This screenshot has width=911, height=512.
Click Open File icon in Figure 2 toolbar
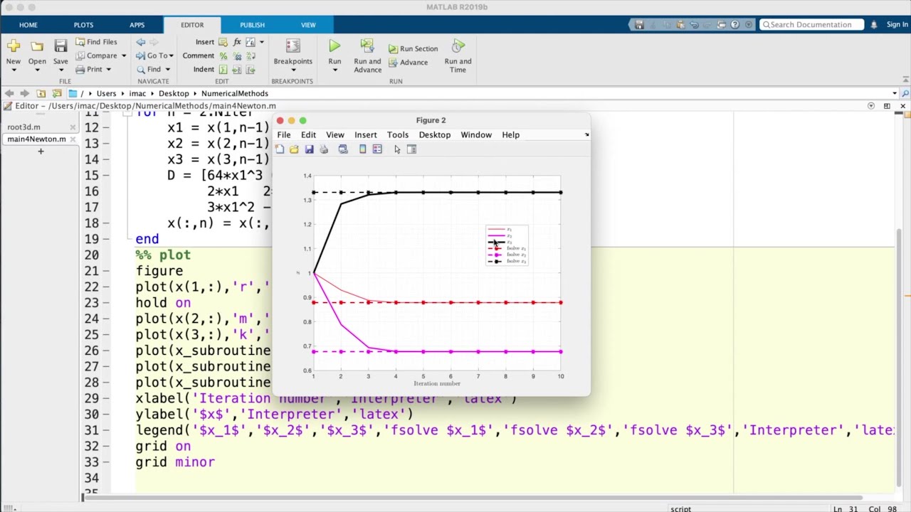point(294,149)
